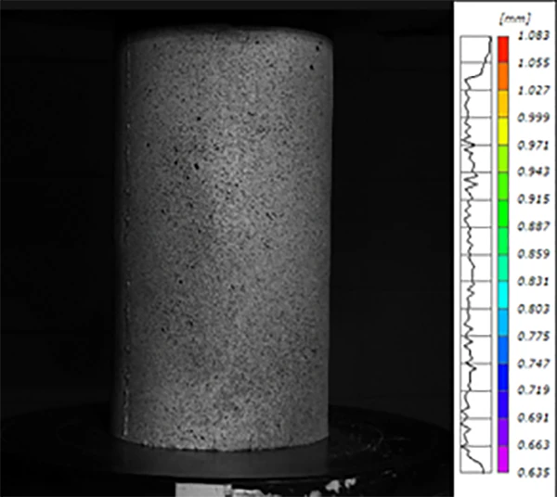557x497 pixels.
Task: Click the cyan swatch in the legend
Action: (x=502, y=295)
